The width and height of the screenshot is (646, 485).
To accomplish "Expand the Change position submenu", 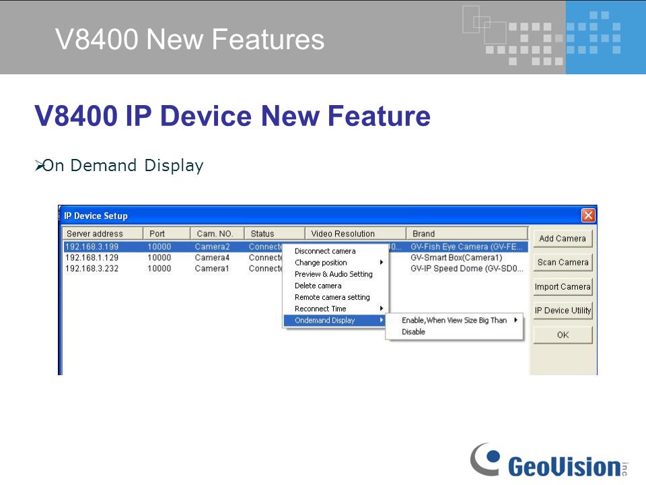I will [335, 263].
